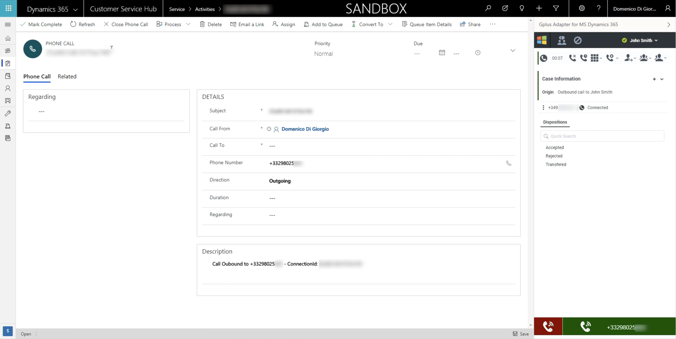Click Close Phone Call

pyautogui.click(x=126, y=24)
